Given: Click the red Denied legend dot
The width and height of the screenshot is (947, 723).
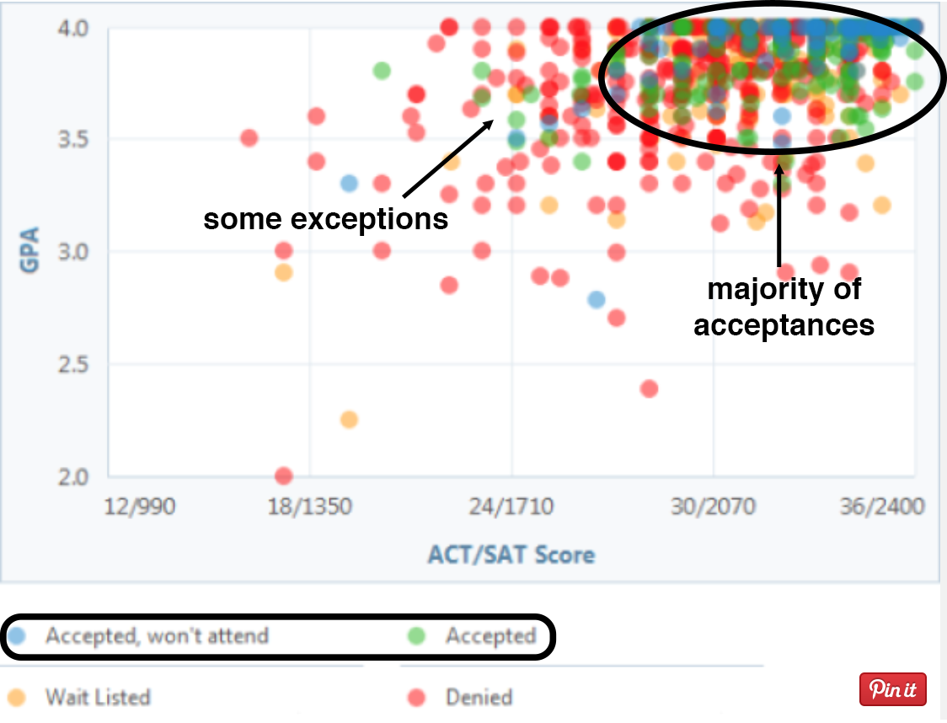Looking at the screenshot, I should click(x=416, y=698).
